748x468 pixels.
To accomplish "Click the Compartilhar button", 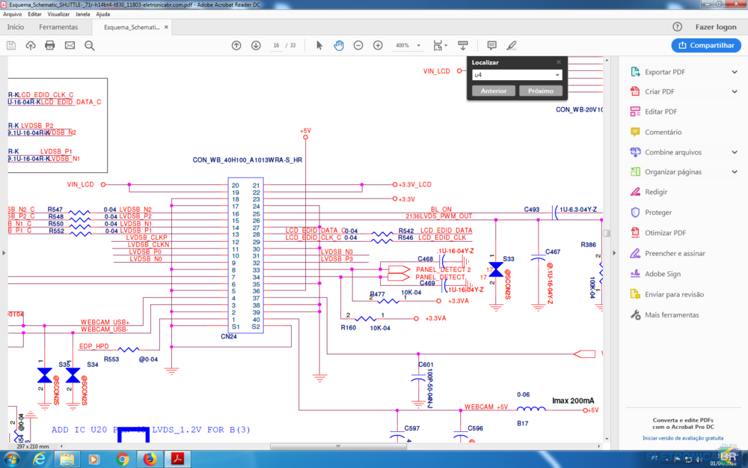I will pos(705,46).
